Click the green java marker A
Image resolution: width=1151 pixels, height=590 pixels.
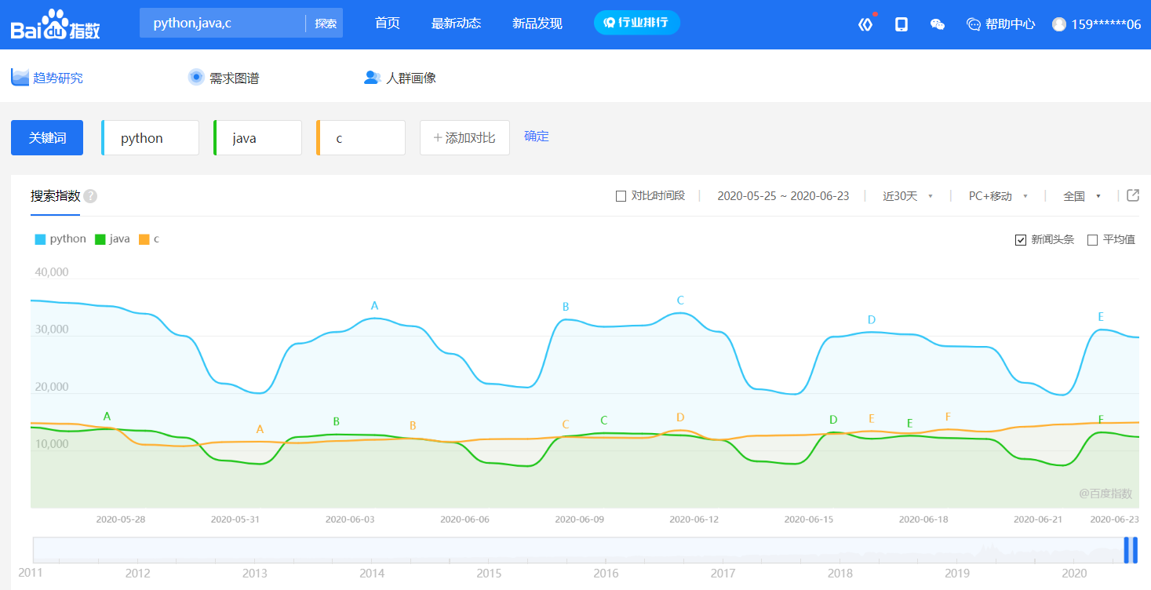coord(107,416)
